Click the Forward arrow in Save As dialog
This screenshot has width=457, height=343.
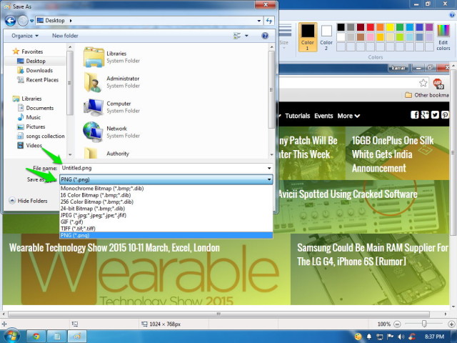tap(23, 21)
